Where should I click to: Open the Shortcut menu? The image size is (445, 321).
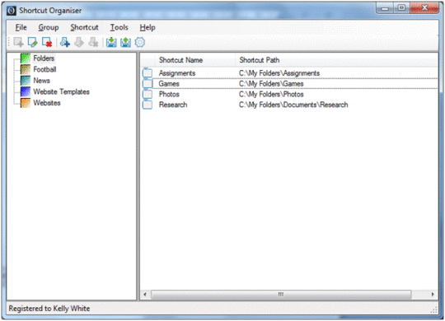tap(84, 27)
